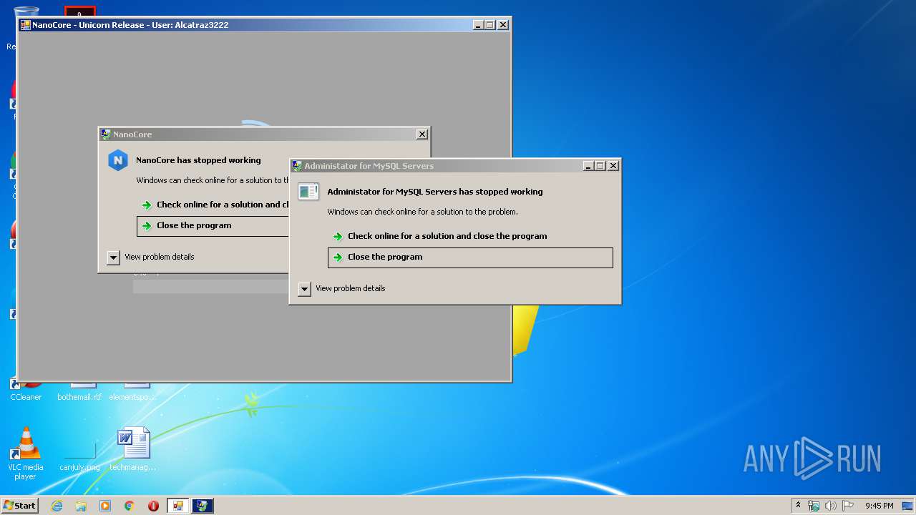Close the Administrator for MySQL Servers window

point(613,166)
